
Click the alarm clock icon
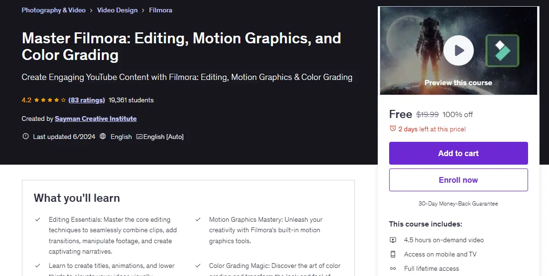click(392, 128)
